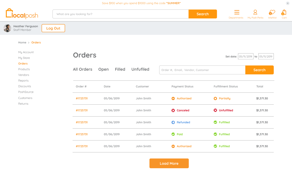The height and width of the screenshot is (179, 292).
Task: Open My Store in the sidebar
Action: 24,58
